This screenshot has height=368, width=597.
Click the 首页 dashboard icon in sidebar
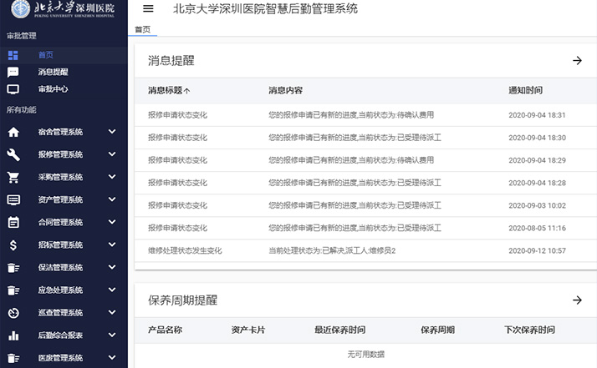coord(13,55)
